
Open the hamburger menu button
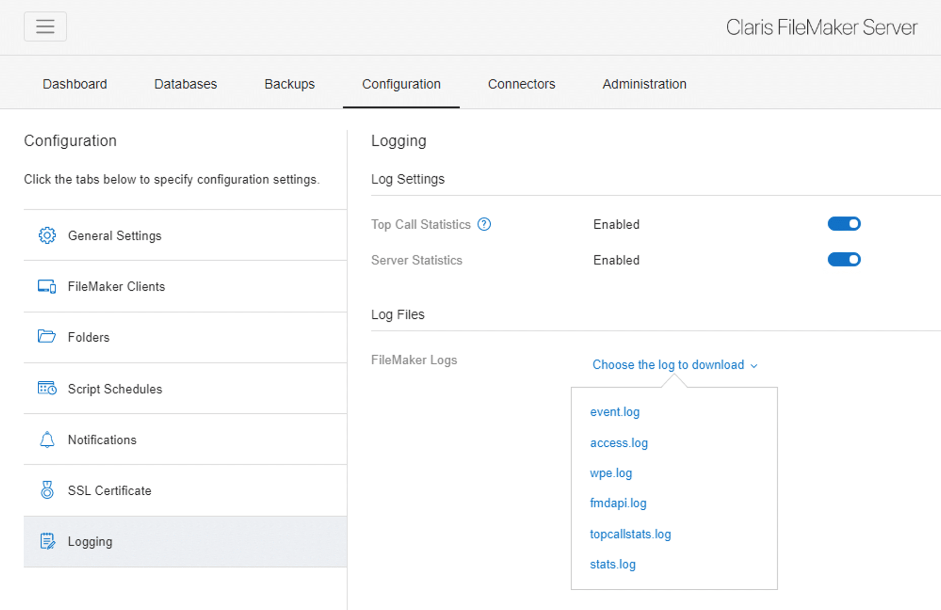(x=45, y=26)
